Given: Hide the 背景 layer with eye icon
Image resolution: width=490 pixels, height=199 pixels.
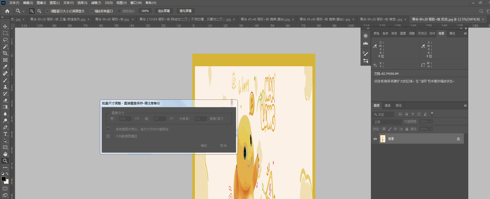Looking at the screenshot, I should 375,139.
